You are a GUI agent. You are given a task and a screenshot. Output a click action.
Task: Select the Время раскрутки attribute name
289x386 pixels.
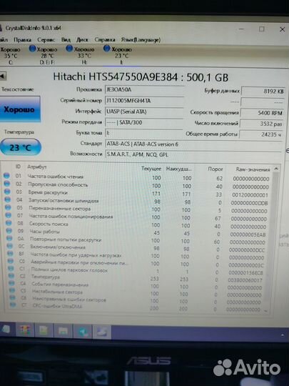48,192
